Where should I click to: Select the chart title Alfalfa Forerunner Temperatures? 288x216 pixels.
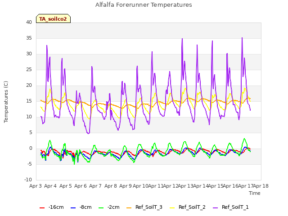tap(144, 5)
